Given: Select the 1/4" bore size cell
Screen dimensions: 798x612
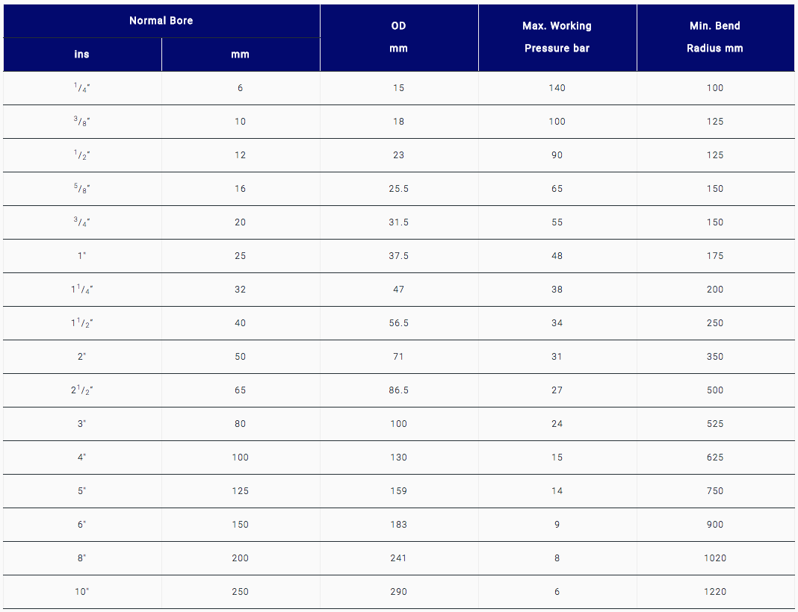Looking at the screenshot, I should (x=82, y=88).
